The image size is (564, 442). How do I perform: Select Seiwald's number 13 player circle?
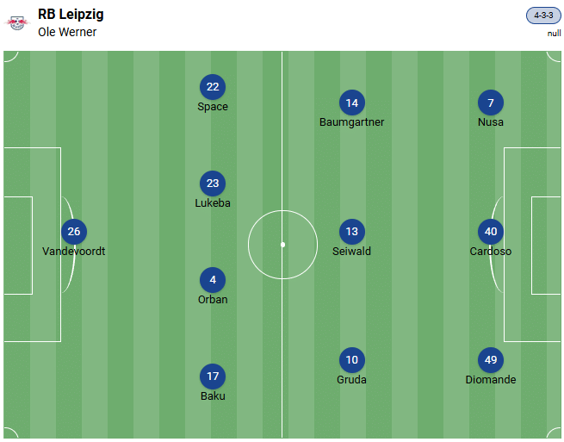click(x=351, y=232)
